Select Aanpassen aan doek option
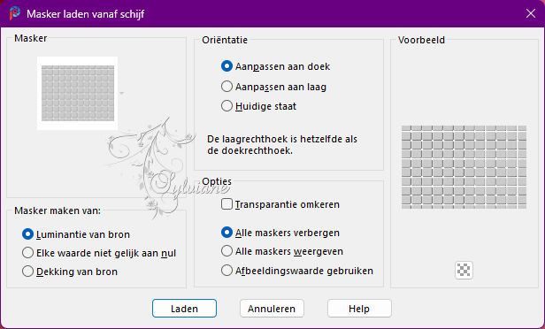The width and height of the screenshot is (545, 329). (x=276, y=66)
